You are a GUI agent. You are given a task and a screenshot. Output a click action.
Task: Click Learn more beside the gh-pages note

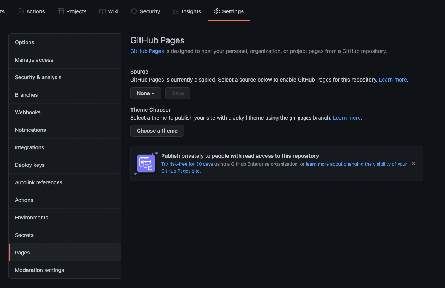coord(347,117)
